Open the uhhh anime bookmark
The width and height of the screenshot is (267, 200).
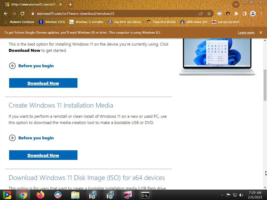(x=194, y=22)
